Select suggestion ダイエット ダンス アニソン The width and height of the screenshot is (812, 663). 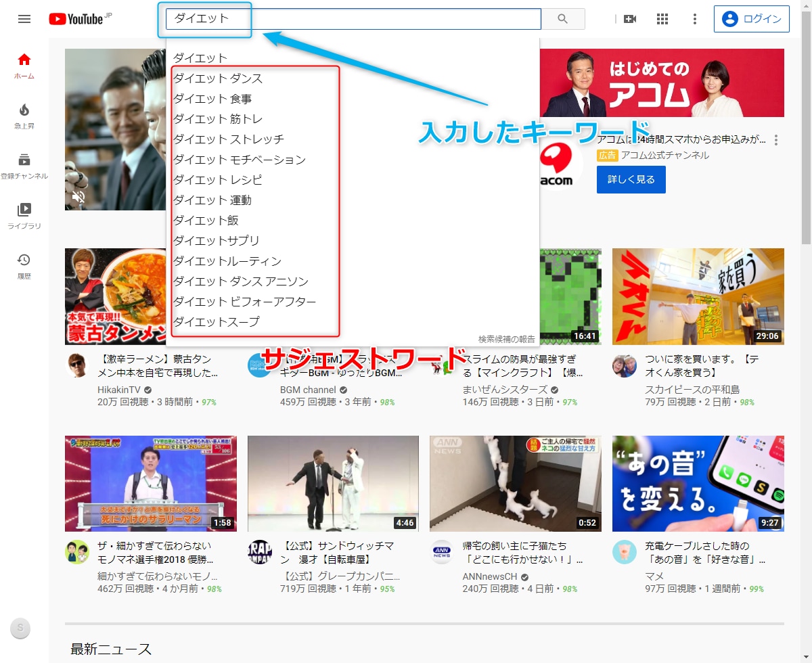(353, 281)
